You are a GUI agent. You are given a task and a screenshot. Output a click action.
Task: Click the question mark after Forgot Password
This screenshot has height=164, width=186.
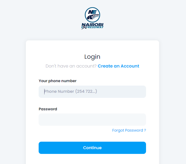(x=145, y=130)
